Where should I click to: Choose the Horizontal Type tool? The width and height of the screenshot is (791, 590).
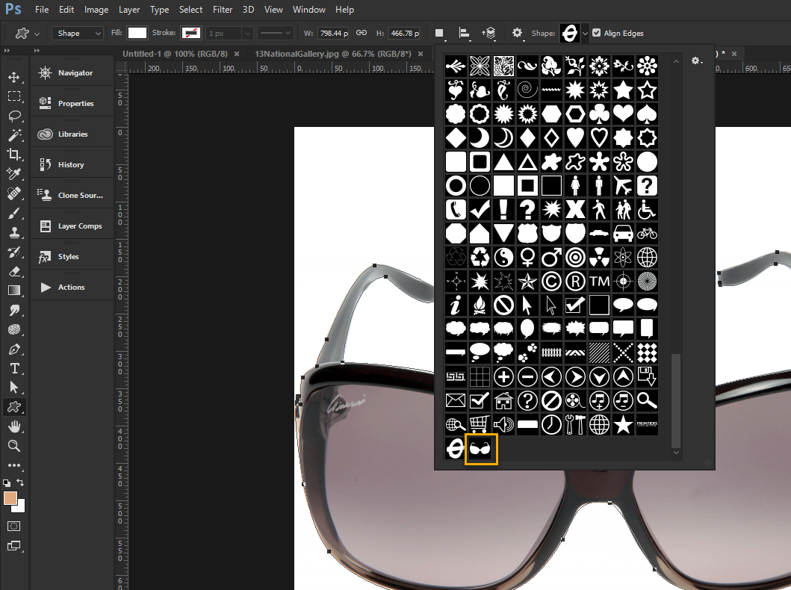pos(14,369)
